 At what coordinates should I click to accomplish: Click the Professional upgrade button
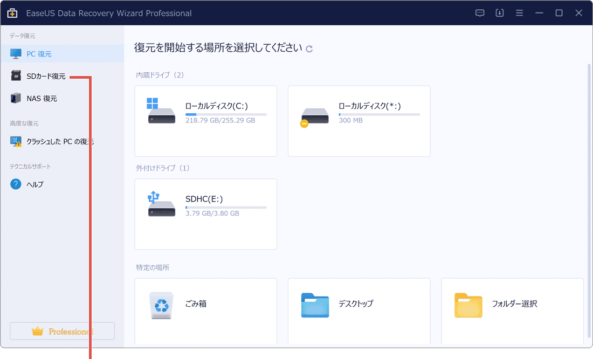coord(61,330)
